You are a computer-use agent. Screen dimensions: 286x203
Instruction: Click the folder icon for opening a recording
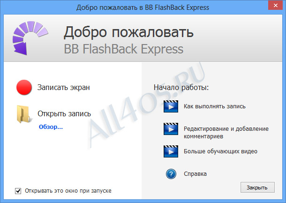coord(24,114)
